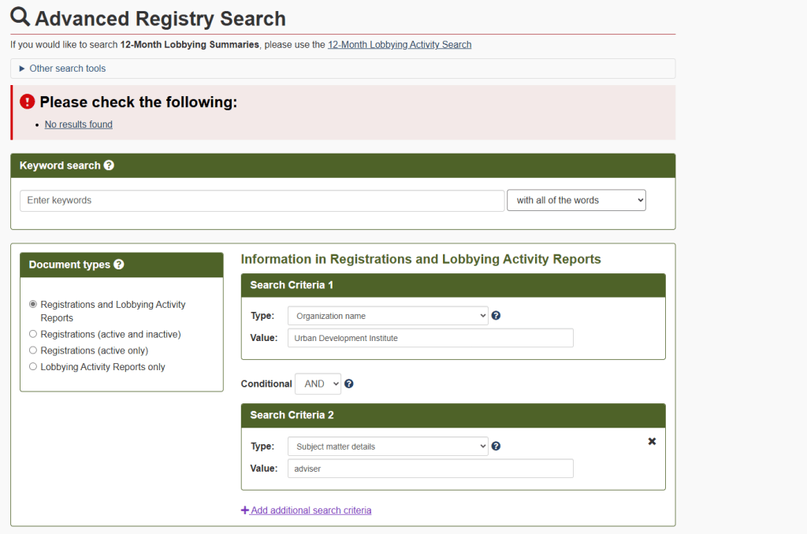Remove Search Criteria 2 with X icon
The image size is (807, 534).
652,441
